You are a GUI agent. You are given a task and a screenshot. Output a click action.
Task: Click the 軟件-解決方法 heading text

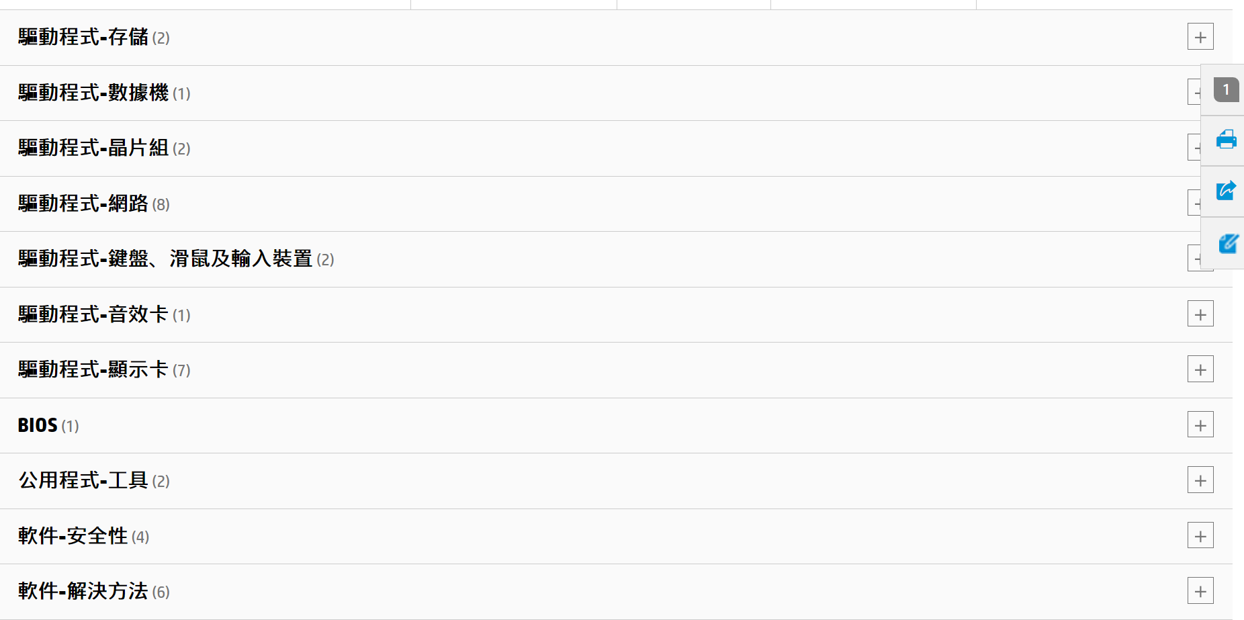[x=83, y=591]
